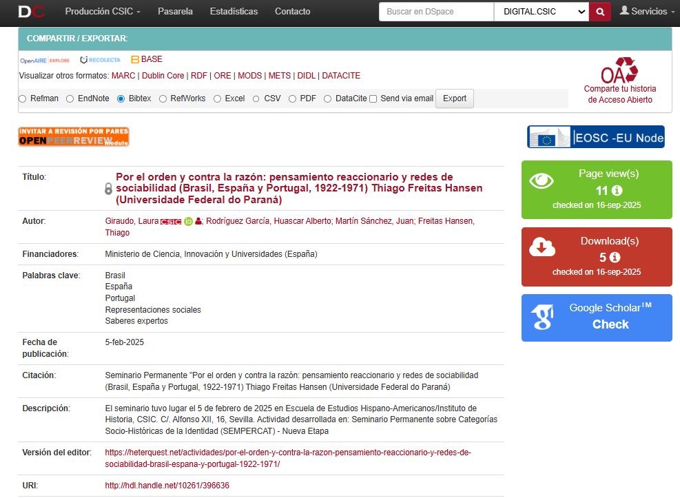Click the Google Scholar g icon
Viewport: 680px width, 498px height.
(542, 317)
